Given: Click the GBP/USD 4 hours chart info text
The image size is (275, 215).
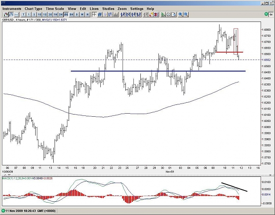Looking at the screenshot, I should [x=22, y=20].
